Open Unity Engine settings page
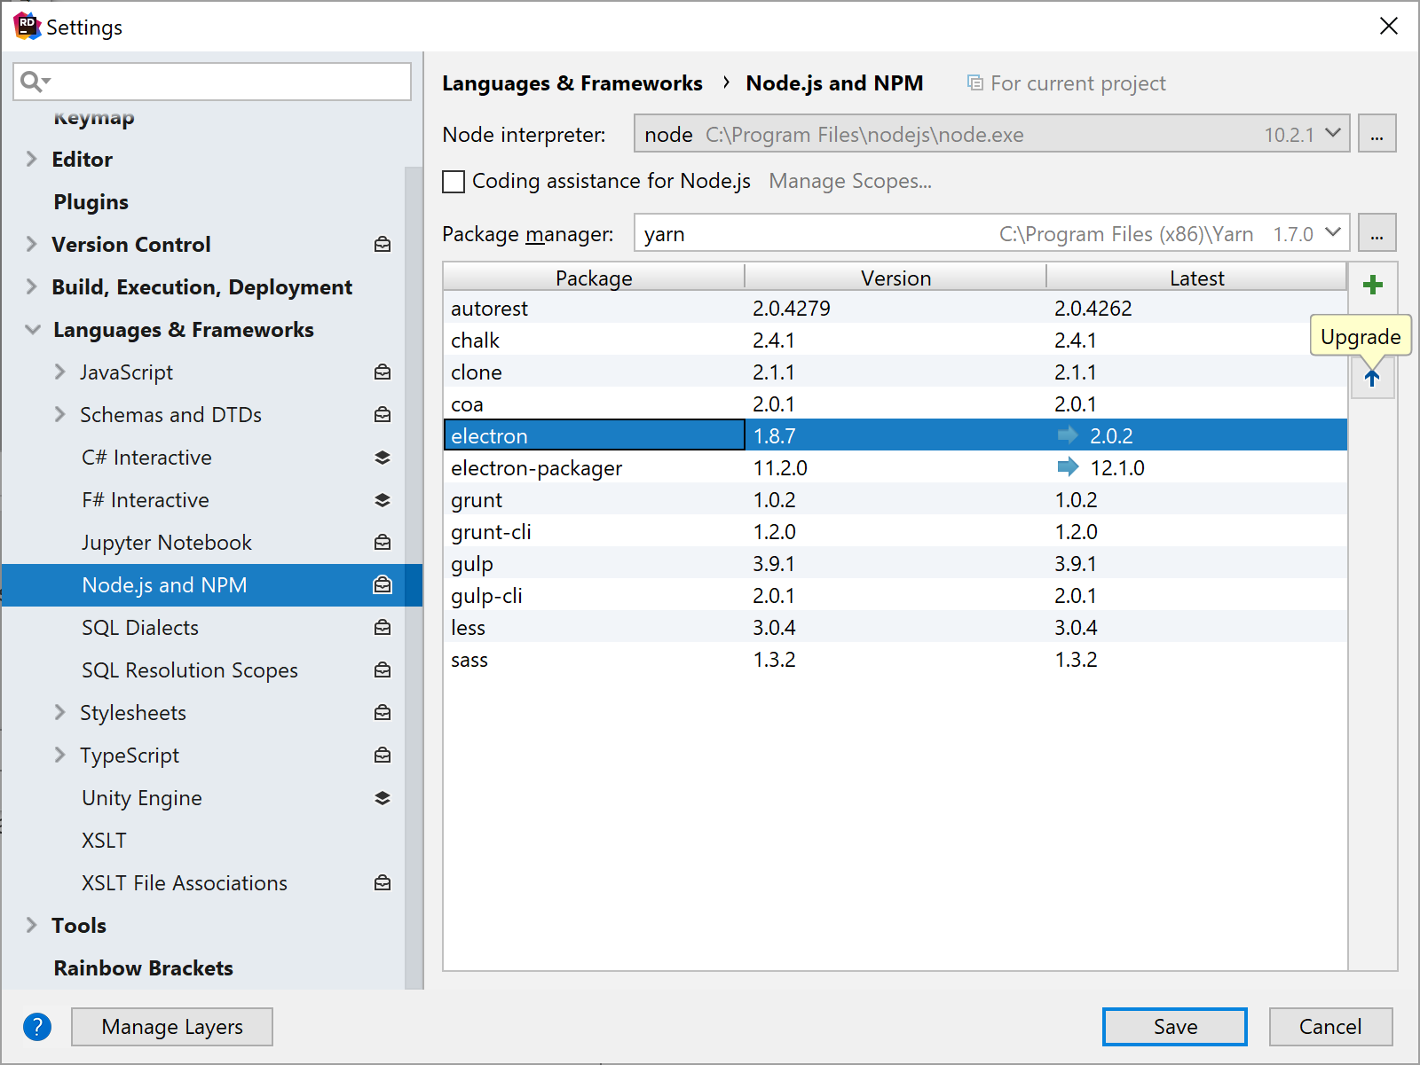1420x1065 pixels. [x=142, y=798]
